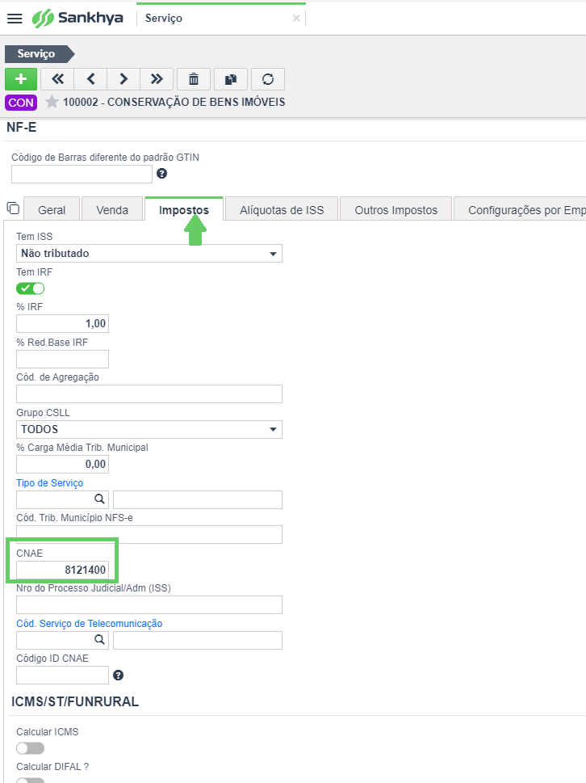The height and width of the screenshot is (783, 586).
Task: Click Cód. Trib. Município NFS-e field
Action: [149, 534]
